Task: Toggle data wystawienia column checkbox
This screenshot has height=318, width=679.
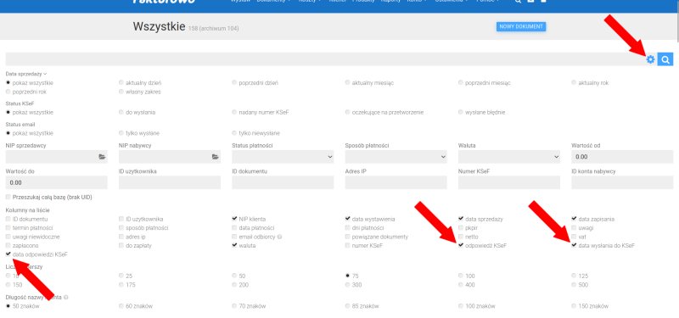Action: 348,219
